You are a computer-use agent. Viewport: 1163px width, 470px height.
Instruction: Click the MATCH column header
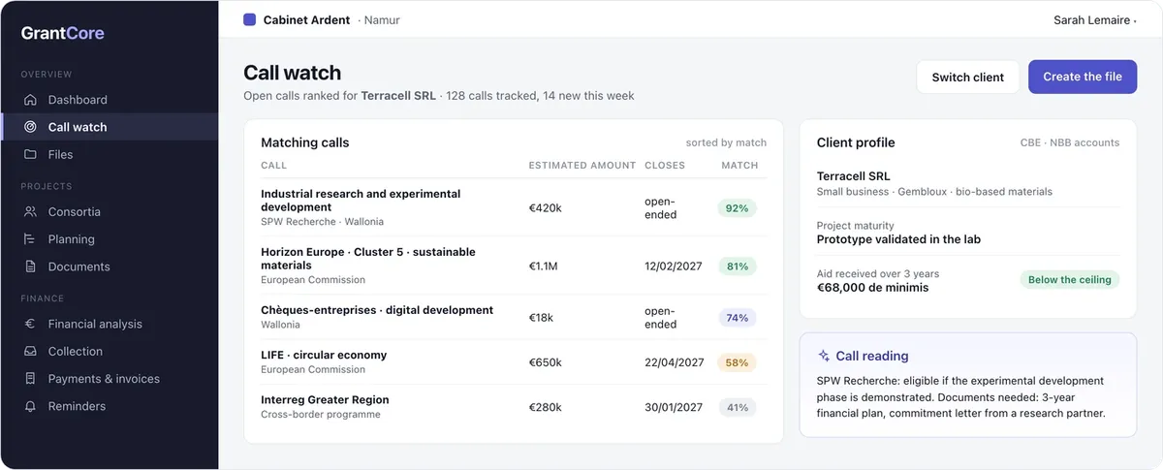pos(739,166)
